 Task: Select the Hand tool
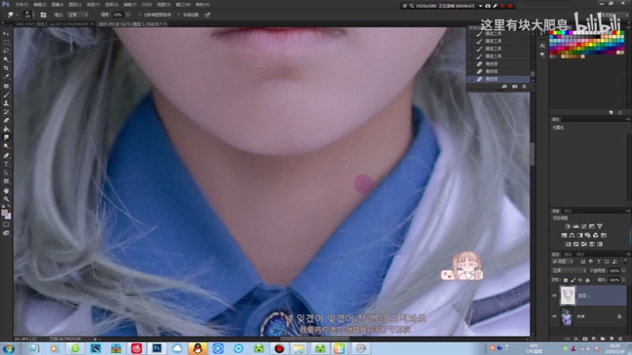pos(6,191)
